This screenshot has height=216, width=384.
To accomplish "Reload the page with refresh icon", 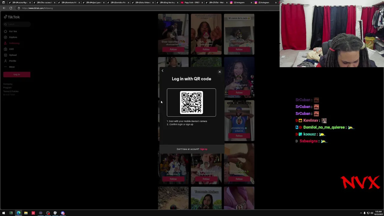I will coord(11,8).
